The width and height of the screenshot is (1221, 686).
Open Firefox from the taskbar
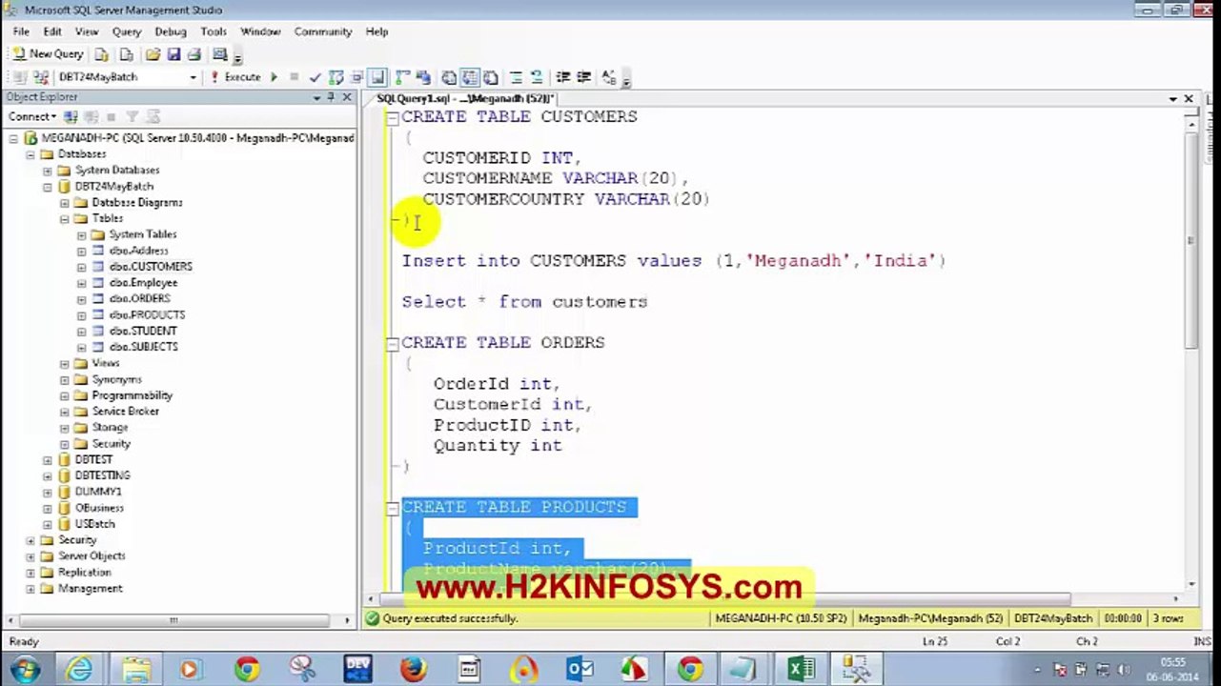click(x=413, y=670)
